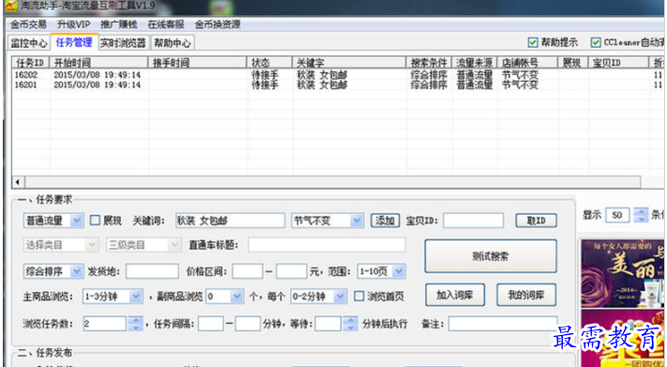Screen dimensions: 667x367
Task: Switch to the 任务管理 tab
Action: coord(74,42)
